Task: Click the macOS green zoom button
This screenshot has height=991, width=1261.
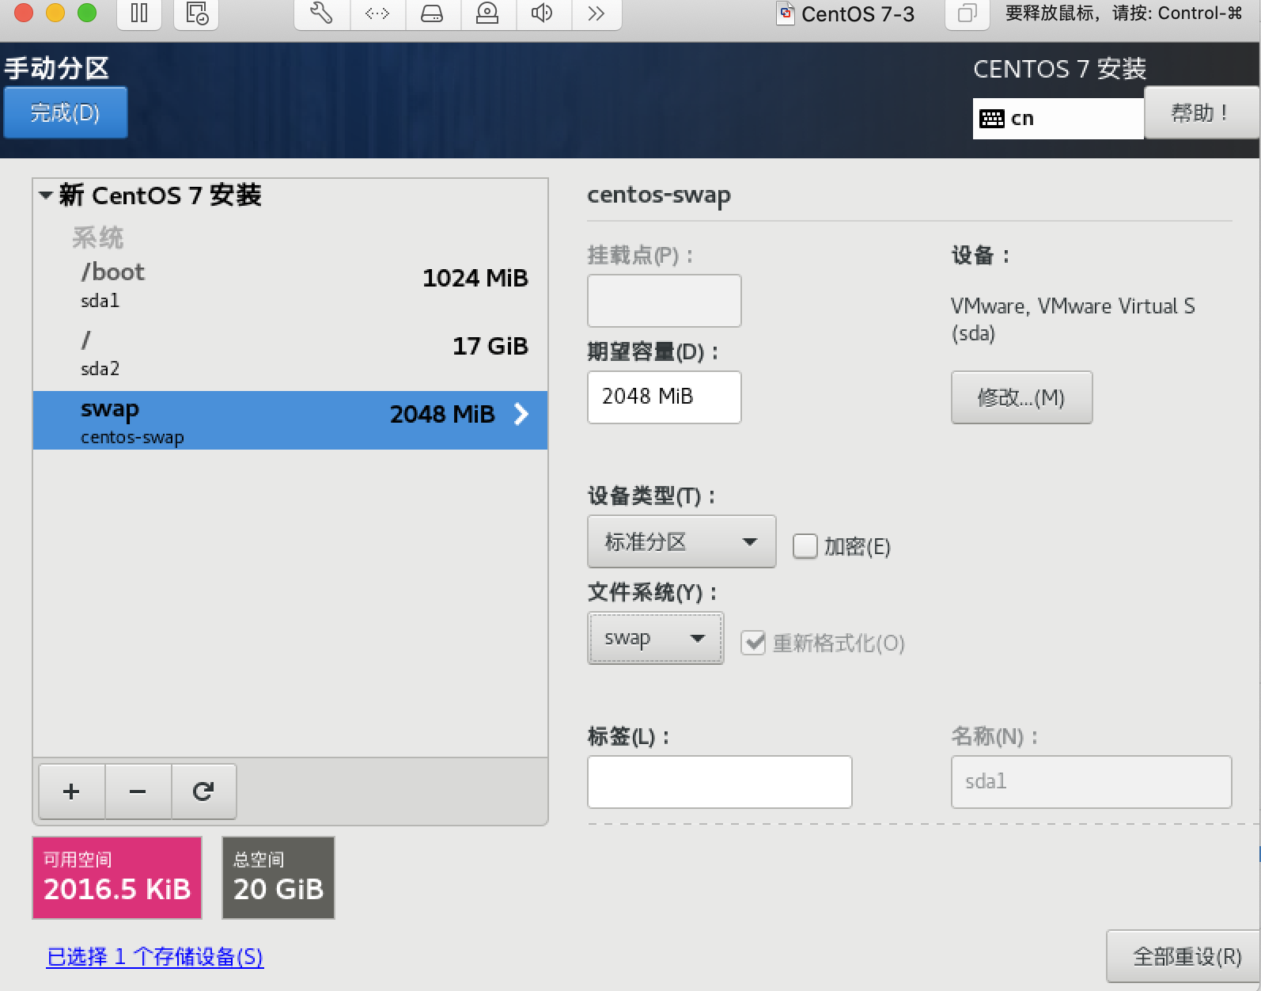Action: click(x=87, y=12)
